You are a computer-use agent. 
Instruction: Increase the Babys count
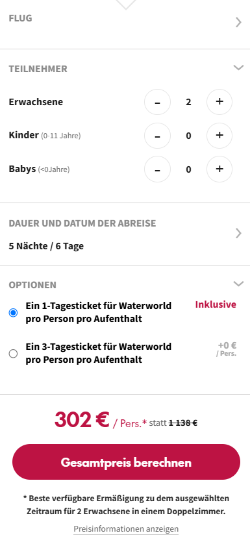[x=219, y=169]
